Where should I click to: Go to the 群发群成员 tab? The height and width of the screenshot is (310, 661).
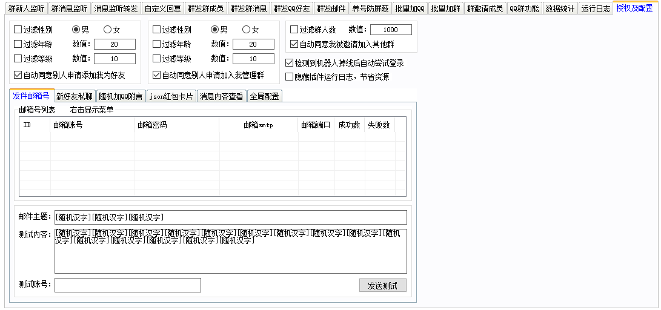tap(206, 8)
